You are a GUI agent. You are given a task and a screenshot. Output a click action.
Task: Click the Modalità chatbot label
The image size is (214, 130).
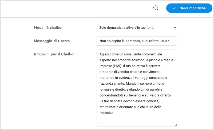(48, 27)
